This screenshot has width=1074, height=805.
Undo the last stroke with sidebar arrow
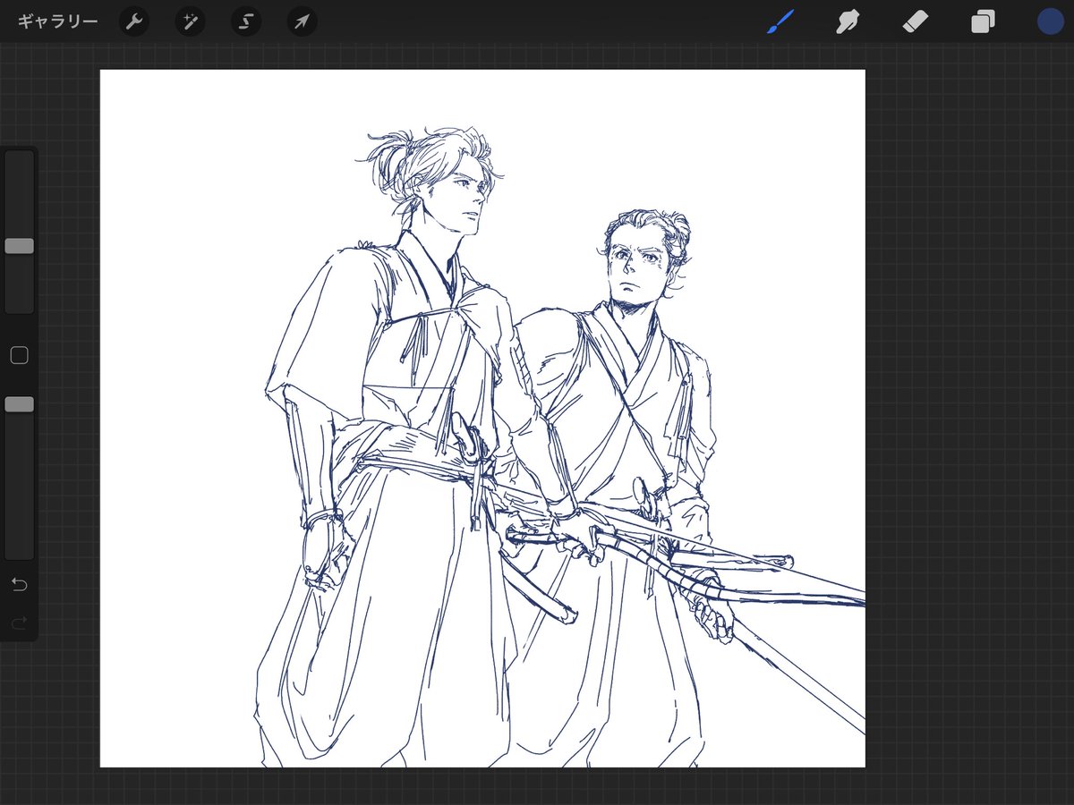19,585
